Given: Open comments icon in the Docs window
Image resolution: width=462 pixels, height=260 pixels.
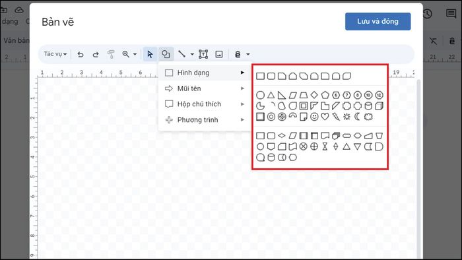Looking at the screenshot, I should click(451, 14).
